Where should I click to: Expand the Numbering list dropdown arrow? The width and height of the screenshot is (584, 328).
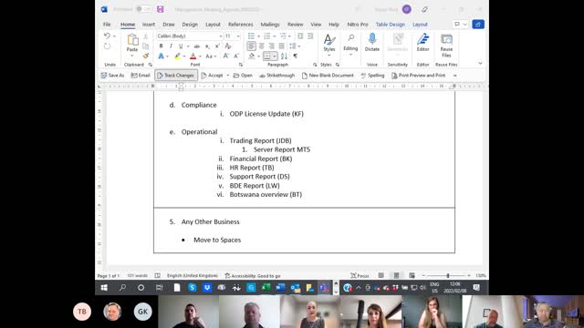pos(275,36)
